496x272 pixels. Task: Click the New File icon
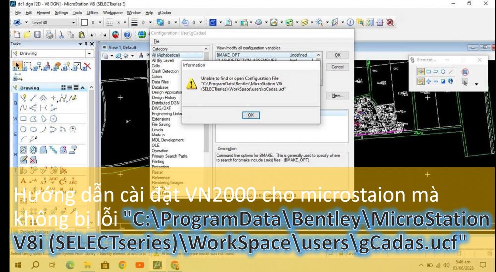point(17,34)
